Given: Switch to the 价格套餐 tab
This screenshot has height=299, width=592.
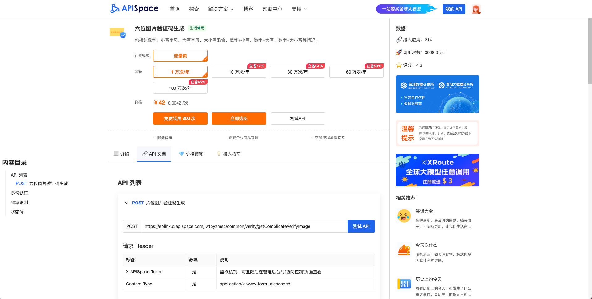Looking at the screenshot, I should click(191, 154).
